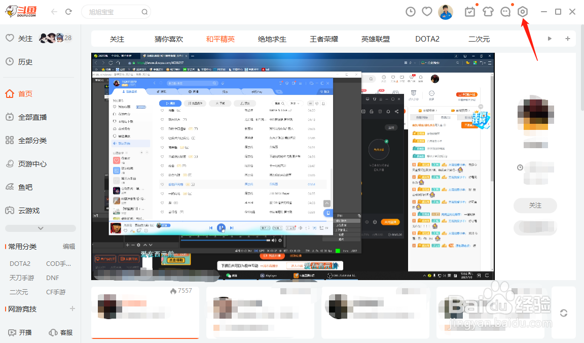The image size is (584, 343).
Task: Open 二次元 under 常用分类
Action: coord(19,292)
